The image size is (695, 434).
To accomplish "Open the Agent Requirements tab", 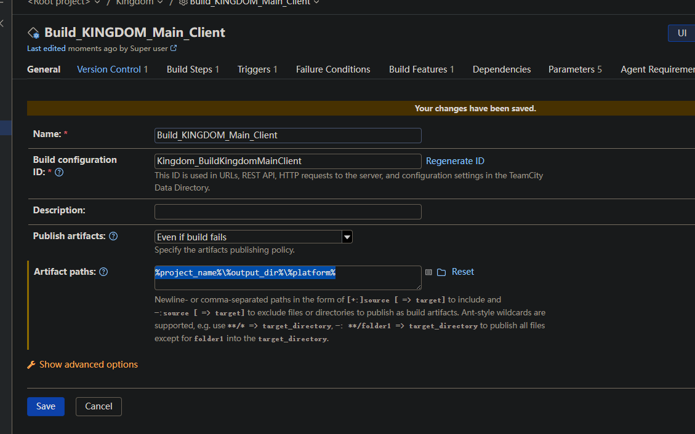I will pos(657,69).
